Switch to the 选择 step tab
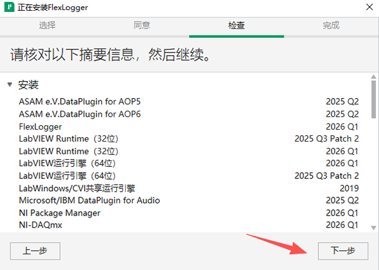 (x=47, y=25)
